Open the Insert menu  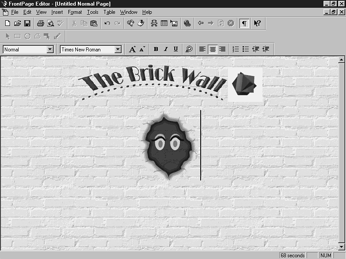[x=57, y=12]
